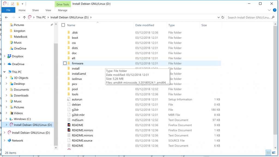Expand the ribbon with the chevron

[269, 10]
